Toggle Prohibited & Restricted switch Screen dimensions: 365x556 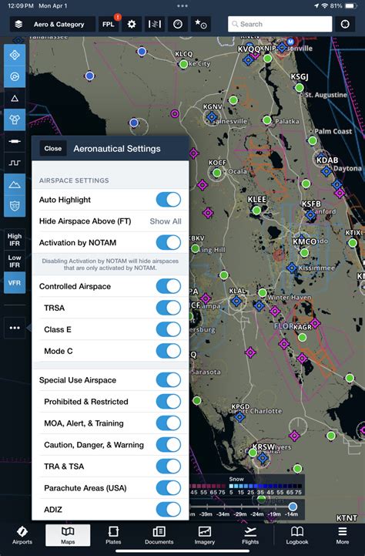[169, 402]
